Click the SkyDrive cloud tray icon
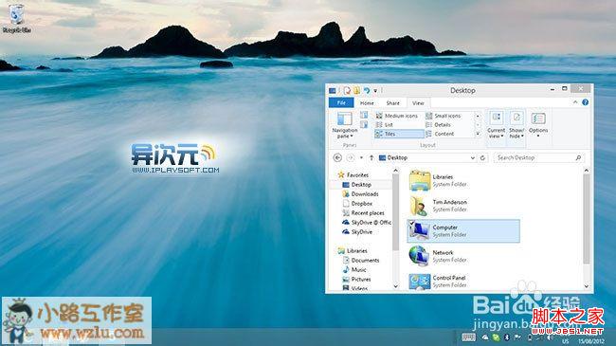The height and width of the screenshot is (346, 616). 485,337
